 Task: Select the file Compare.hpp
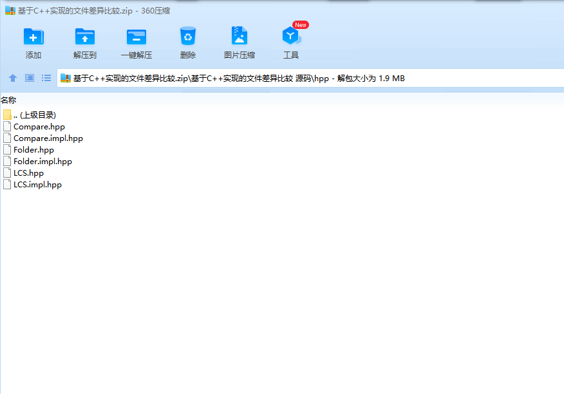coord(34,127)
